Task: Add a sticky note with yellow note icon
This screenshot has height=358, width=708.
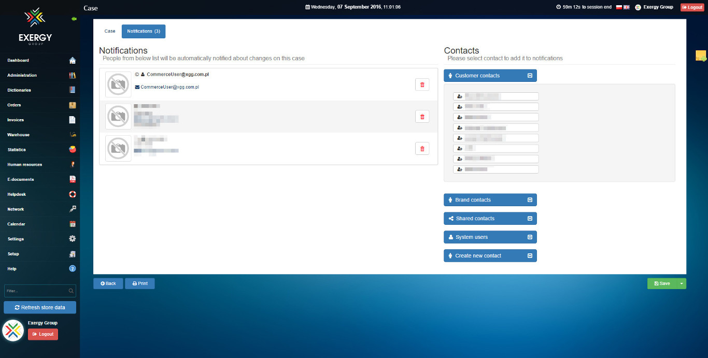Action: (x=701, y=56)
